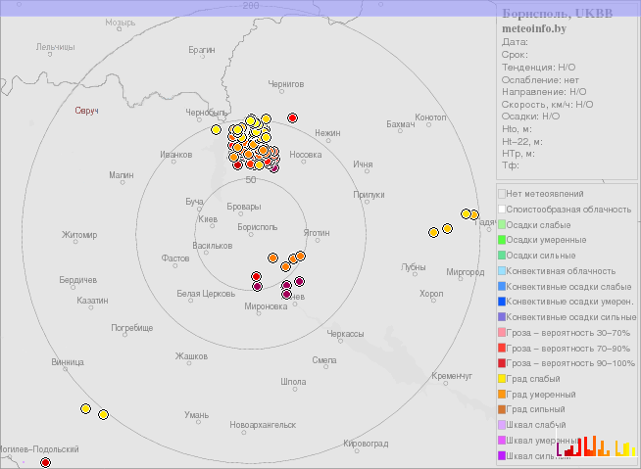Click the 'Конвективные осадки умерен.' blue swatch
Viewport: 641px width, 469px height.
pyautogui.click(x=502, y=302)
